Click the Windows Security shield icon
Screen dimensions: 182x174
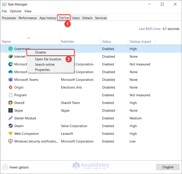10,141
